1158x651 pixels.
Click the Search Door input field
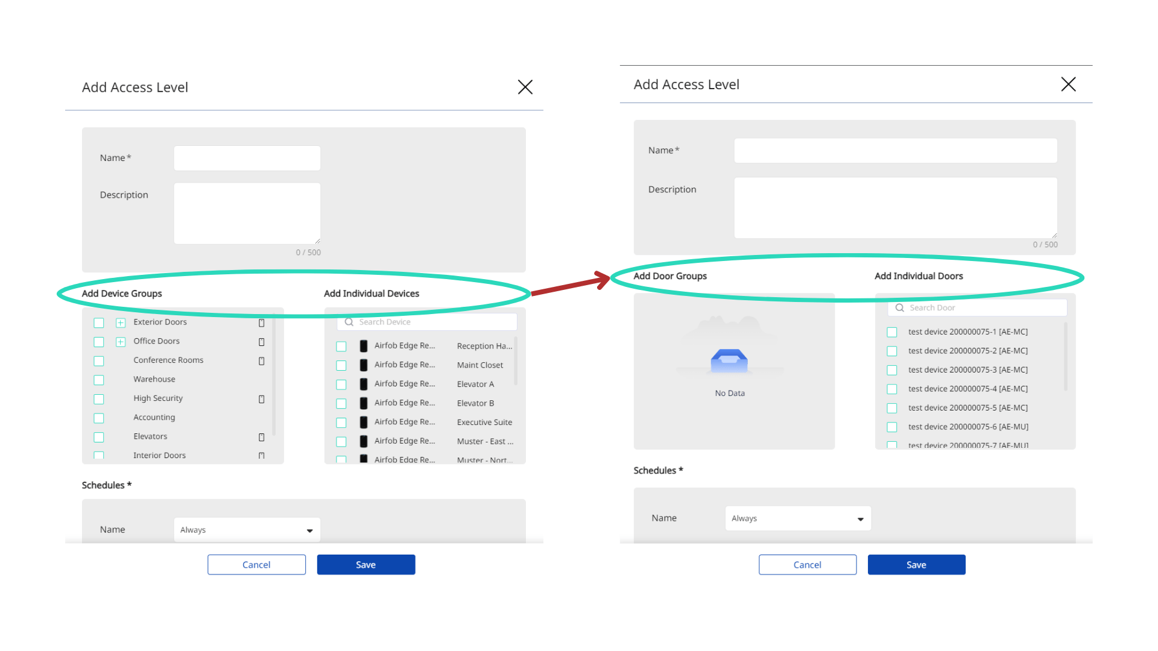pyautogui.click(x=977, y=308)
